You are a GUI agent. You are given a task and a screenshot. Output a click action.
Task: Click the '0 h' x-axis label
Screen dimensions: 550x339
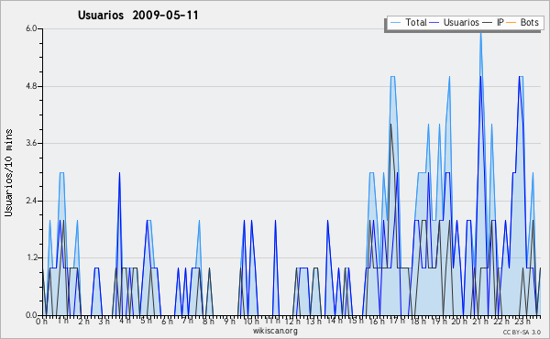click(42, 321)
